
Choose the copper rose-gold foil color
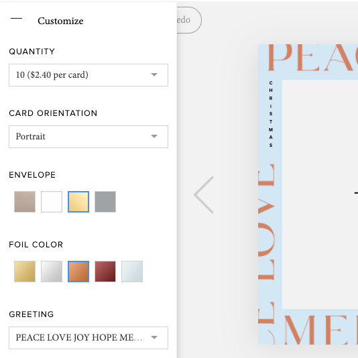(x=78, y=272)
